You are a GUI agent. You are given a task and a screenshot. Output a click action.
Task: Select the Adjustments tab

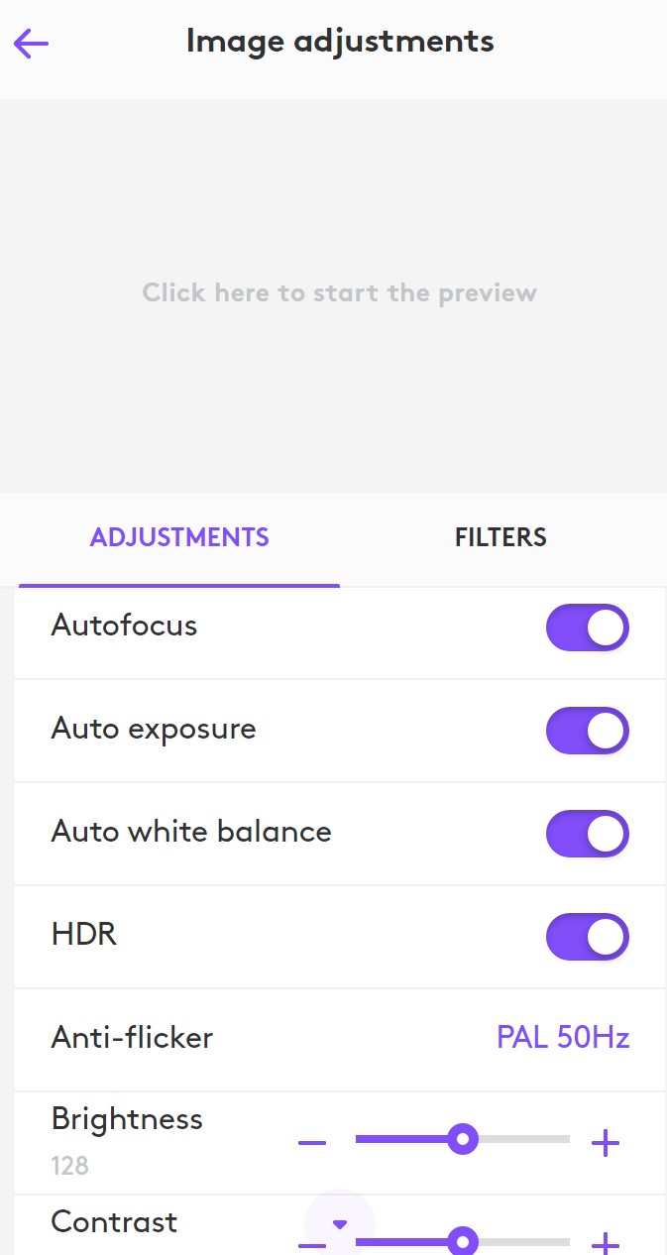coord(179,537)
